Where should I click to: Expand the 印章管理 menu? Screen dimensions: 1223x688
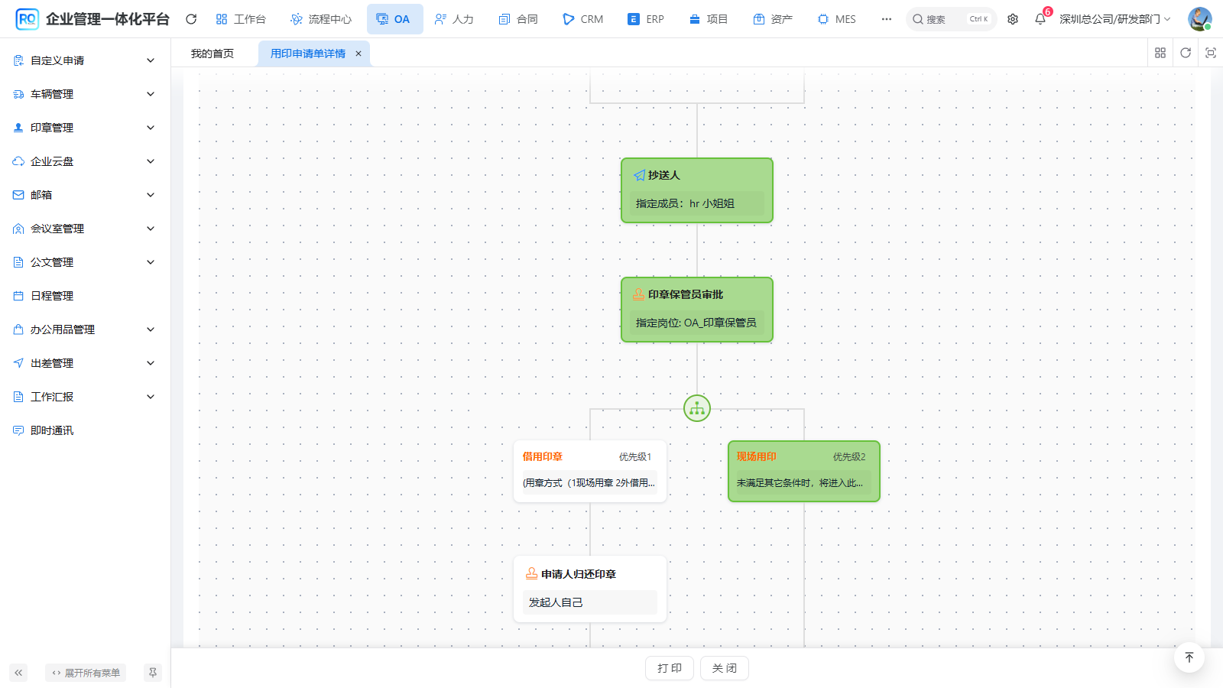coord(85,128)
